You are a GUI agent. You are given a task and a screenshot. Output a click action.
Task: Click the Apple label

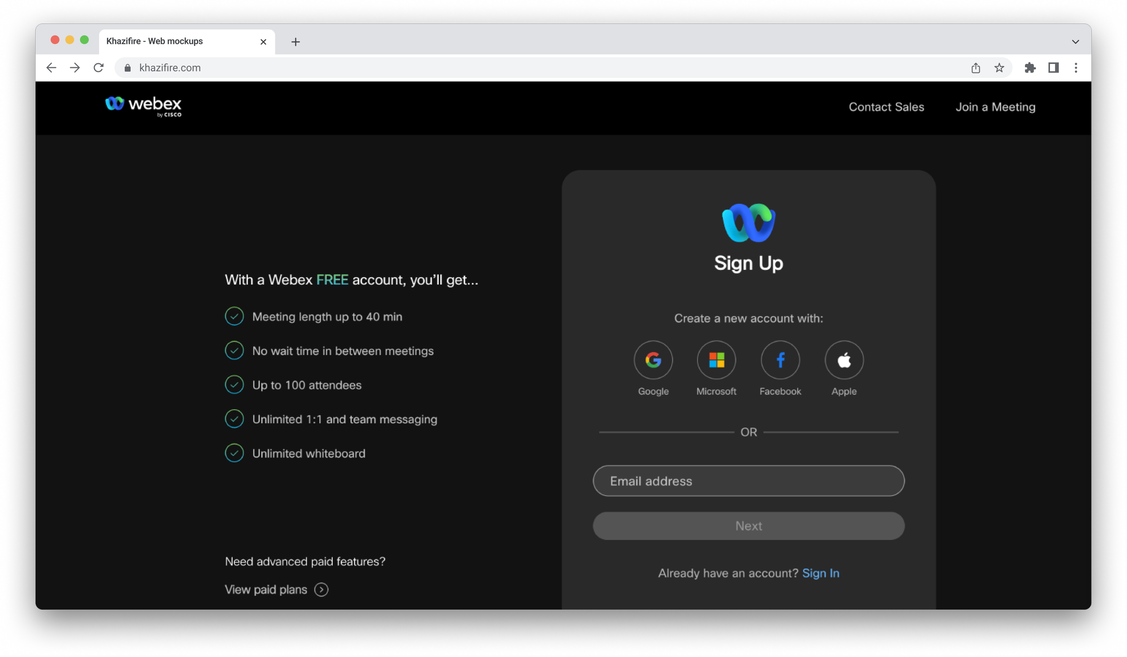click(x=844, y=391)
